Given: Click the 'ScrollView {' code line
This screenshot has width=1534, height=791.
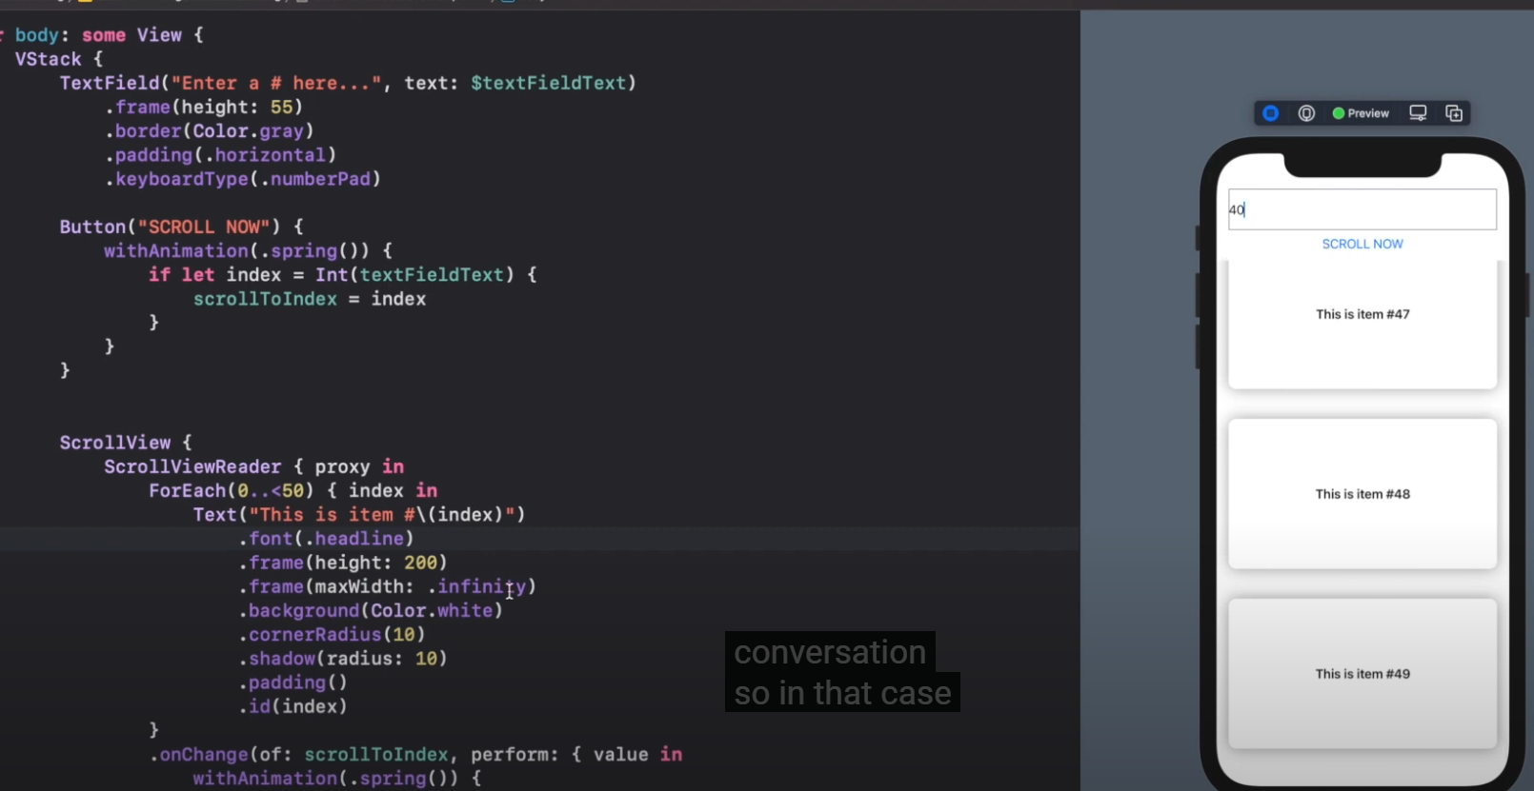Looking at the screenshot, I should point(126,443).
